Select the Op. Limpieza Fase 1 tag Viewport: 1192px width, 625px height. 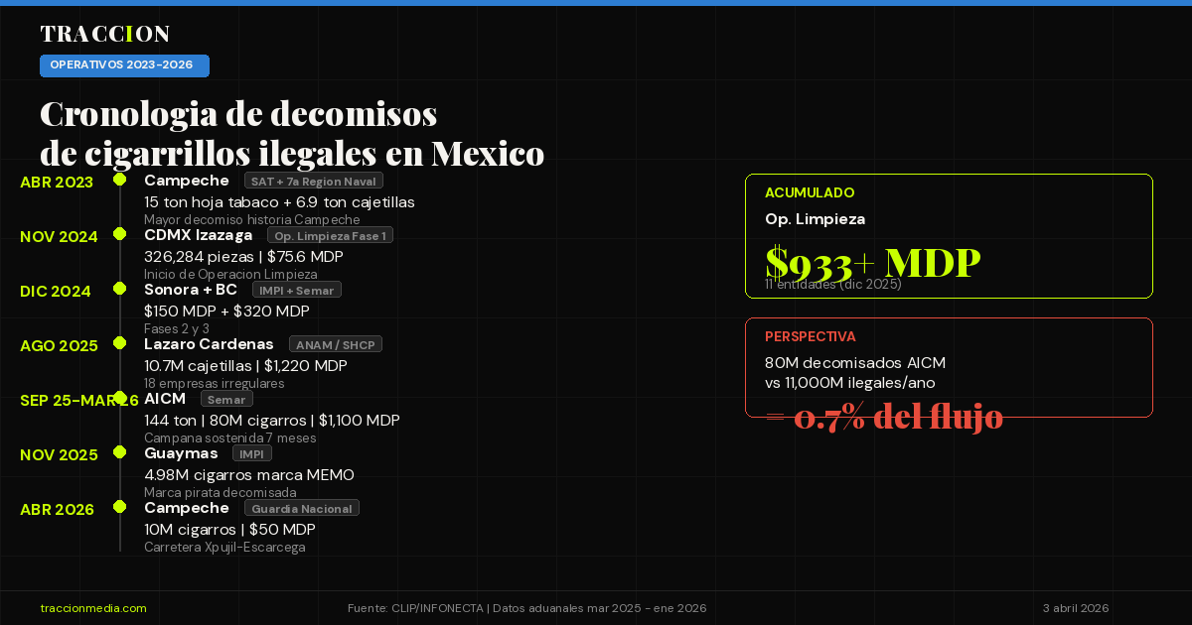(331, 236)
